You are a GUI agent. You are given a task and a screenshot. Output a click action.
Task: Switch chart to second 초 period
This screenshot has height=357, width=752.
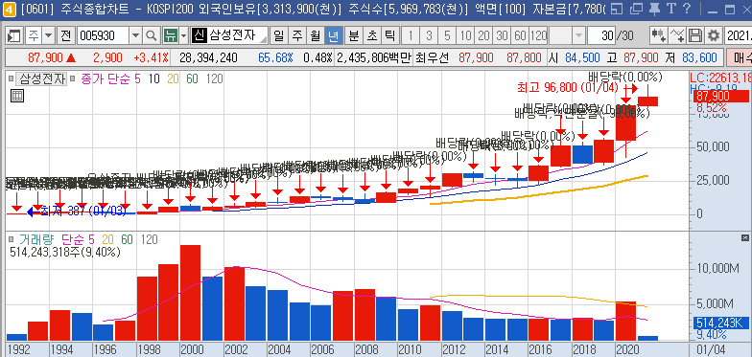coord(372,34)
